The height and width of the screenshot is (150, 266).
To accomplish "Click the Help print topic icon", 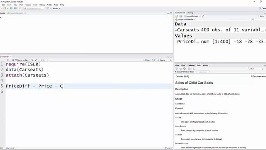I will click(190, 69).
